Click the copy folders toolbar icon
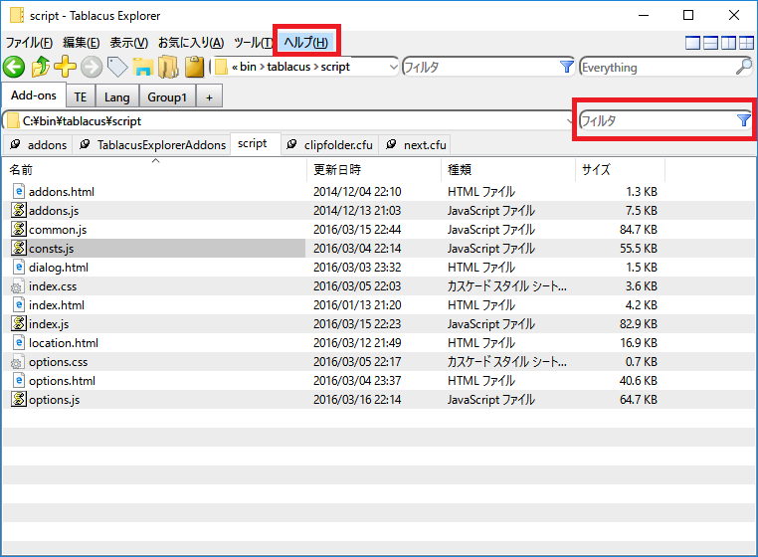 (168, 67)
